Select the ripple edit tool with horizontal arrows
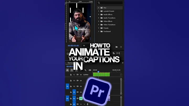Viewport: 189px width, 106px height. click(x=118, y=53)
